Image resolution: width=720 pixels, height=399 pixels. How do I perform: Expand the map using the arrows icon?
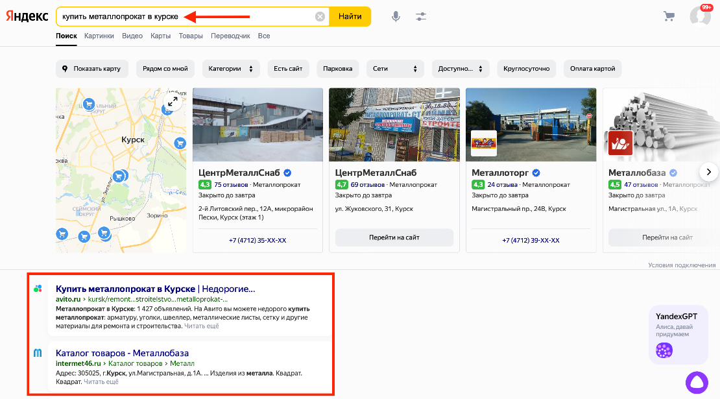click(x=173, y=101)
